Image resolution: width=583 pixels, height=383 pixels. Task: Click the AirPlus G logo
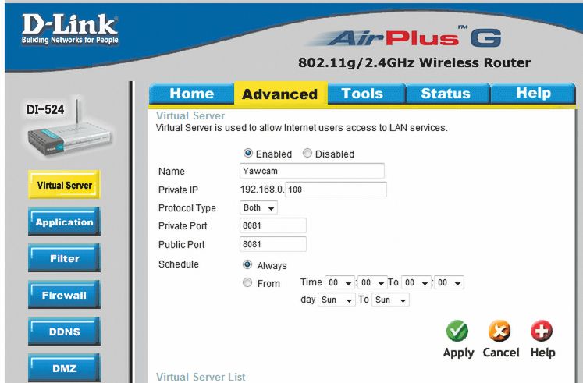(x=404, y=39)
